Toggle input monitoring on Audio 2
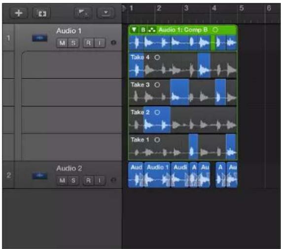The width and height of the screenshot is (281, 249). pyautogui.click(x=100, y=180)
